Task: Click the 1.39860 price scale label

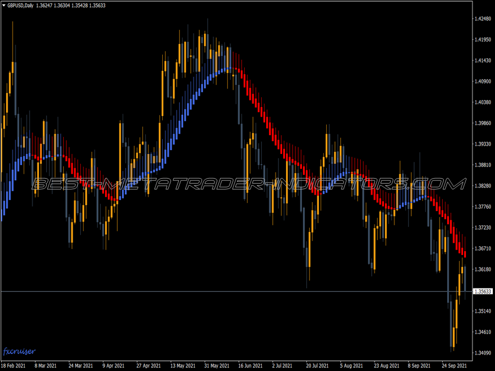Action: pos(483,123)
